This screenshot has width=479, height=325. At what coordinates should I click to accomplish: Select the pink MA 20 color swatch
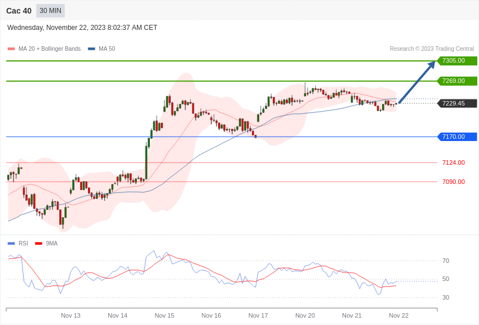pyautogui.click(x=10, y=49)
